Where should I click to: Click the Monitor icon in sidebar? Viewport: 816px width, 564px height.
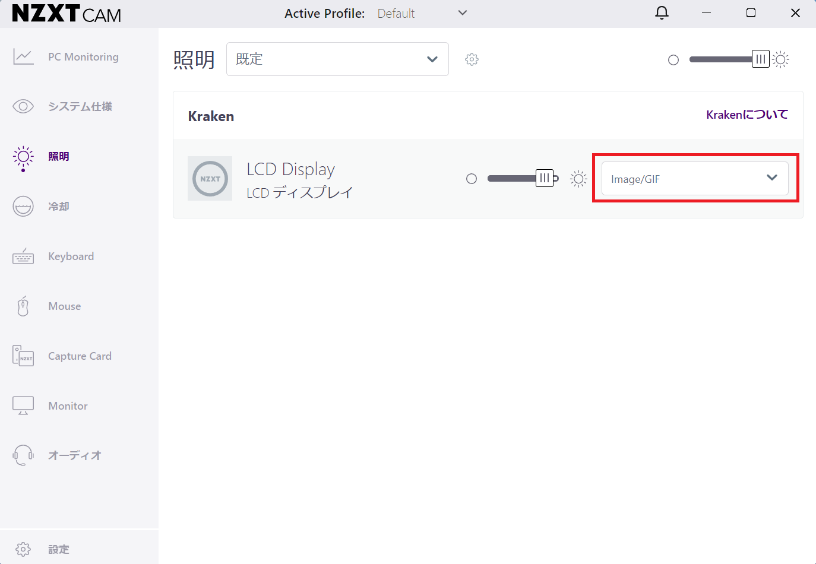pos(23,405)
